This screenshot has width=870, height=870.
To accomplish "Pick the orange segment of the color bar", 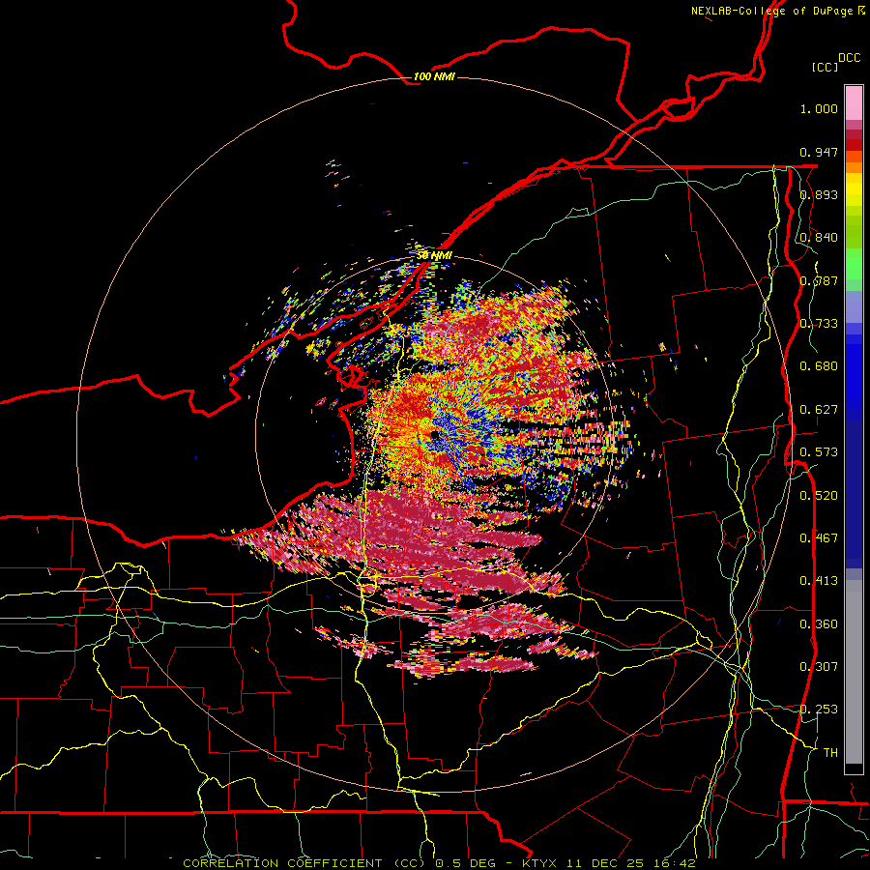I will (x=854, y=167).
